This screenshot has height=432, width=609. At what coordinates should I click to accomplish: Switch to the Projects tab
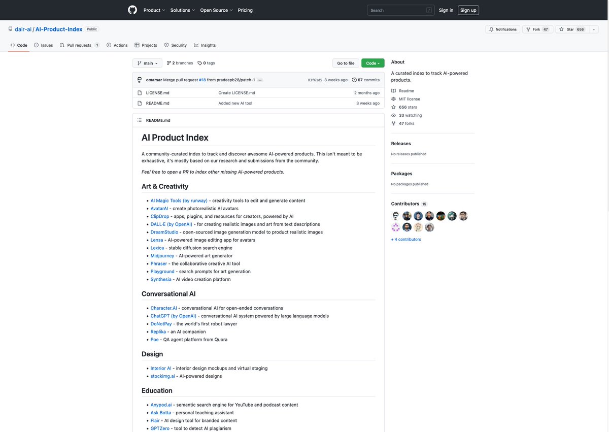click(146, 45)
